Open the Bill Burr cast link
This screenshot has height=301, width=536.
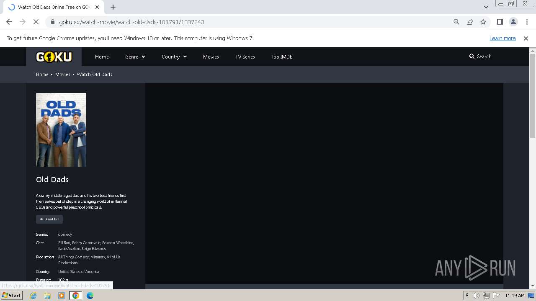[64, 243]
